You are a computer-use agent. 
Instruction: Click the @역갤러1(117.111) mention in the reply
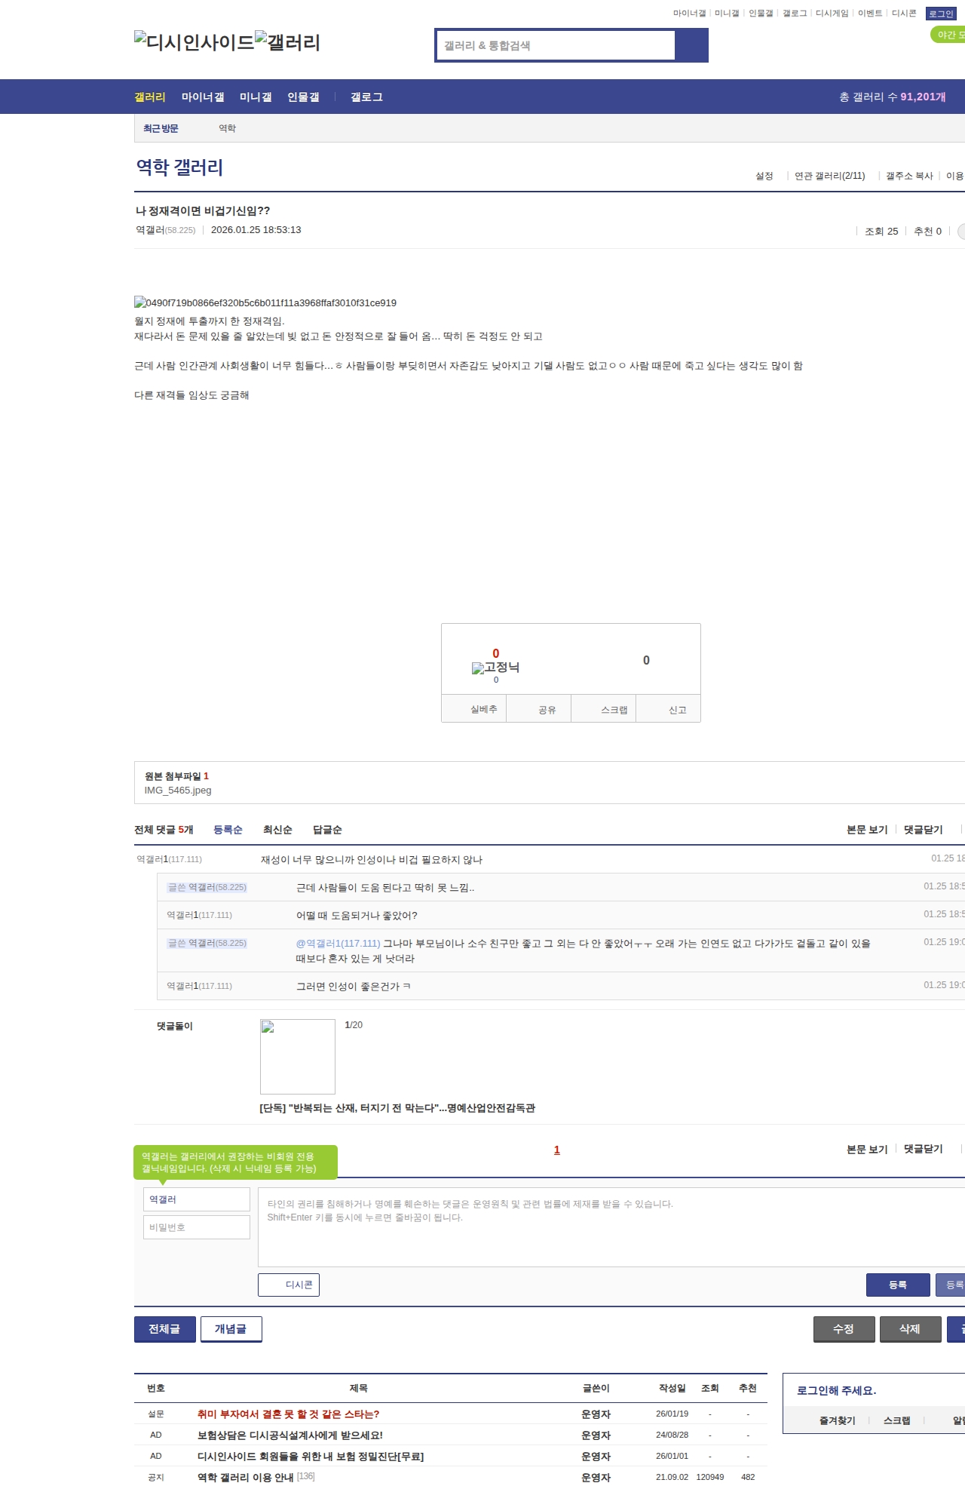coord(339,944)
